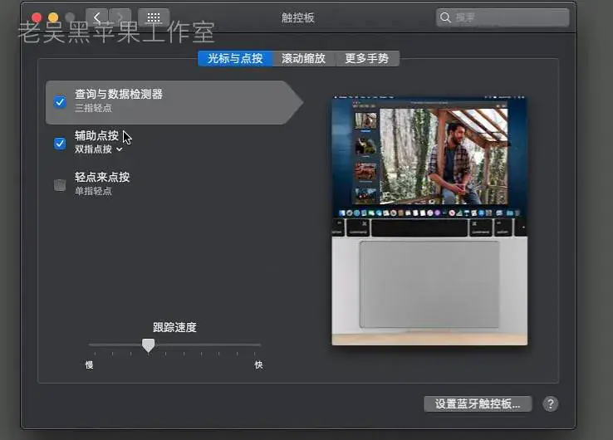
Task: Show all preferences grid icon
Action: click(x=154, y=17)
